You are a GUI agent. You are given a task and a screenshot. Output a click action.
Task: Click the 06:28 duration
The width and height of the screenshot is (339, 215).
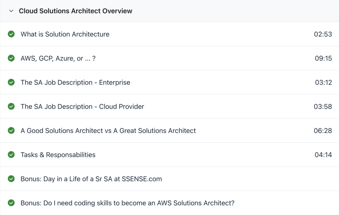tap(323, 131)
